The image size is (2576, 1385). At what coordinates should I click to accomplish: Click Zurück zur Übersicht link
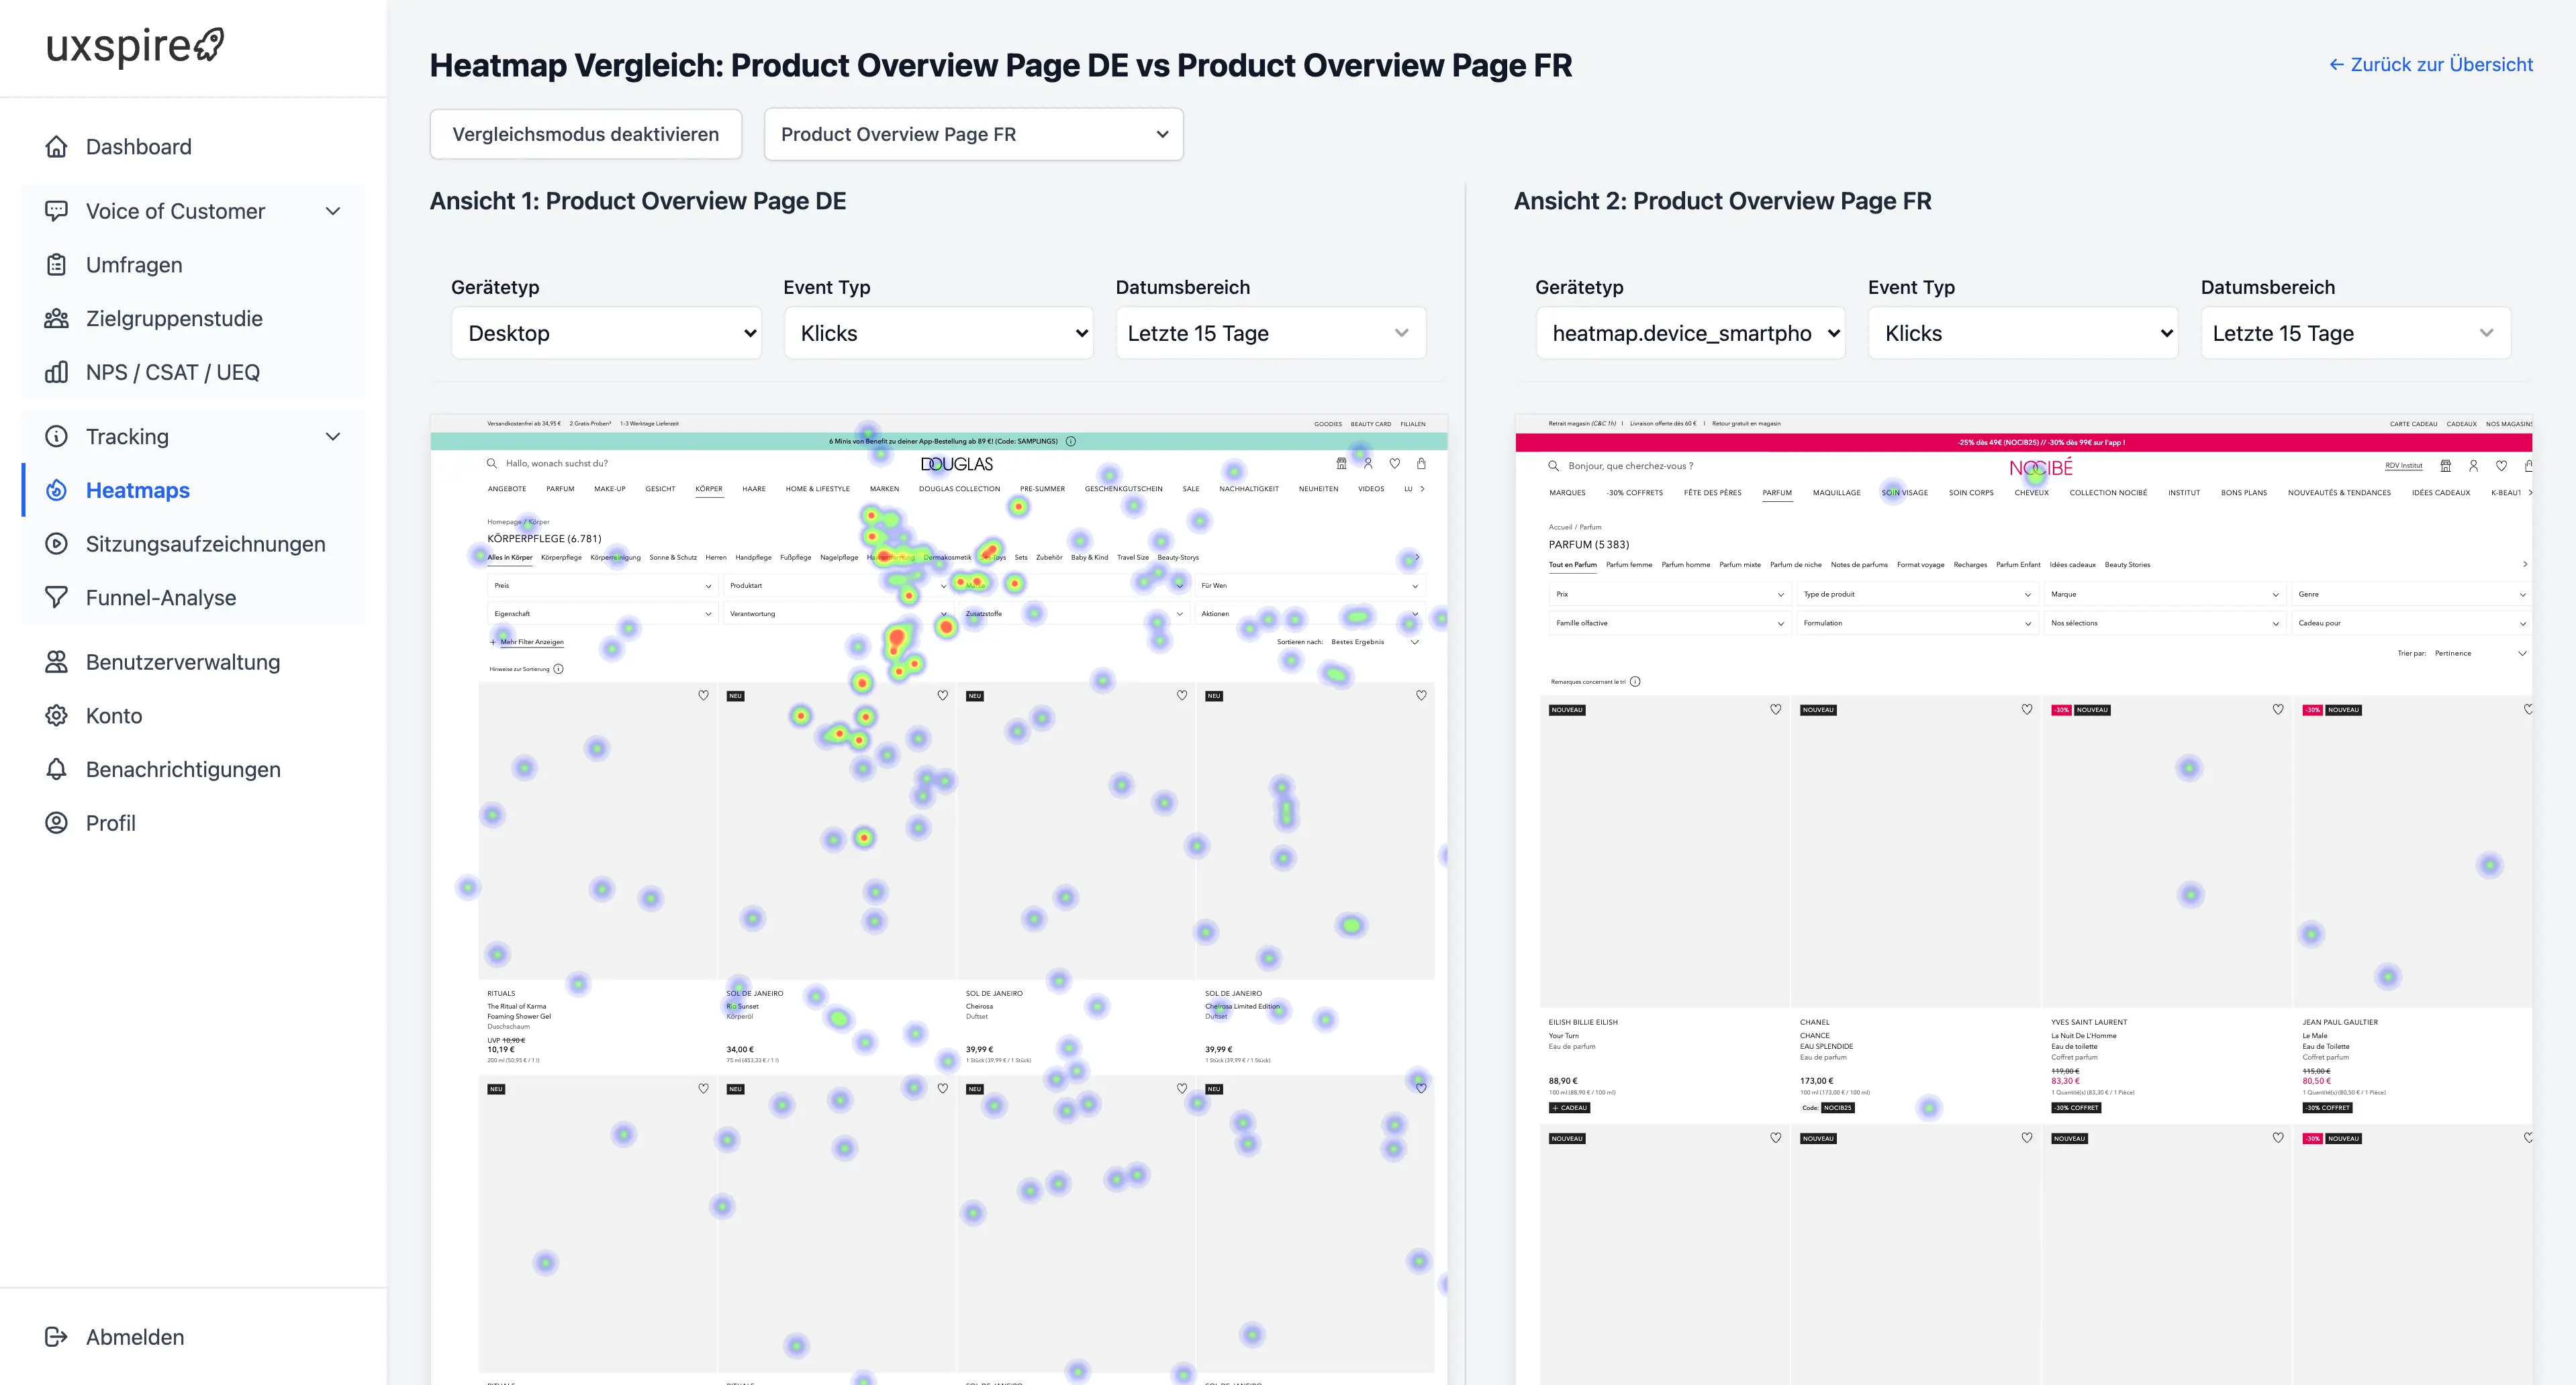pos(2430,64)
